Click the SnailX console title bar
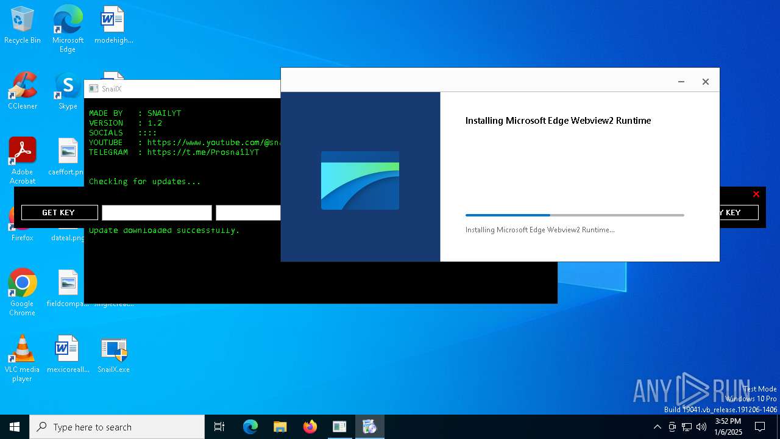The width and height of the screenshot is (780, 439). pyautogui.click(x=183, y=88)
